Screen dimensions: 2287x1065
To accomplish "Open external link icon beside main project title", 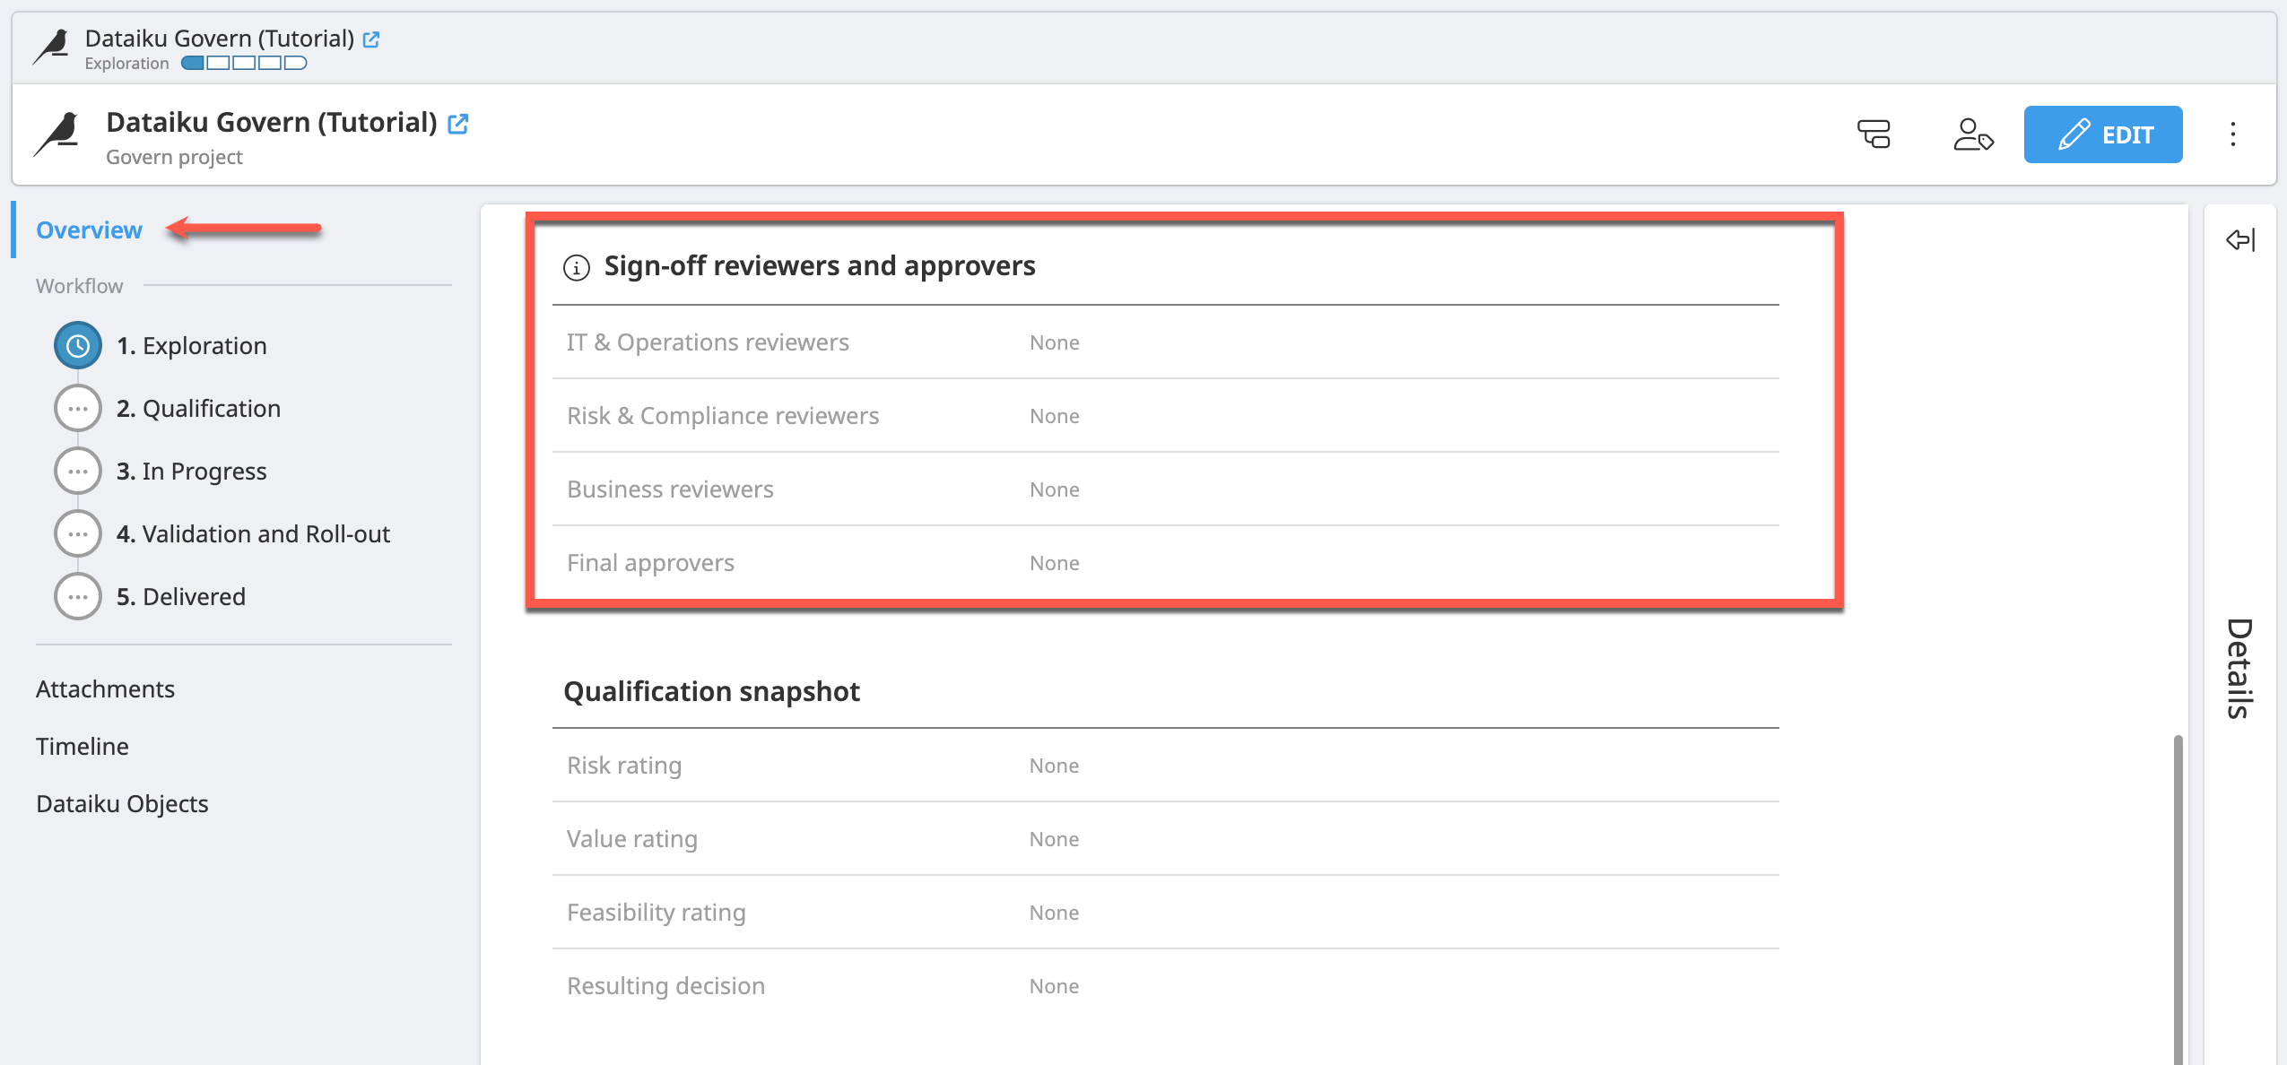I will 458,124.
